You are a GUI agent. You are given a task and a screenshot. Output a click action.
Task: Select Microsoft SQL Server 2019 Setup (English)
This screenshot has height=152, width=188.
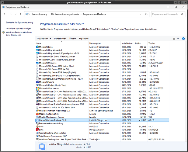point(102,72)
